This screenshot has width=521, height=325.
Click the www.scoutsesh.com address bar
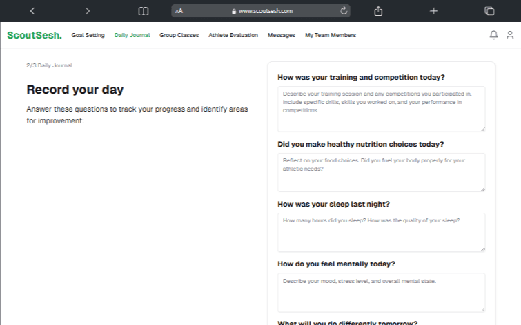click(266, 11)
